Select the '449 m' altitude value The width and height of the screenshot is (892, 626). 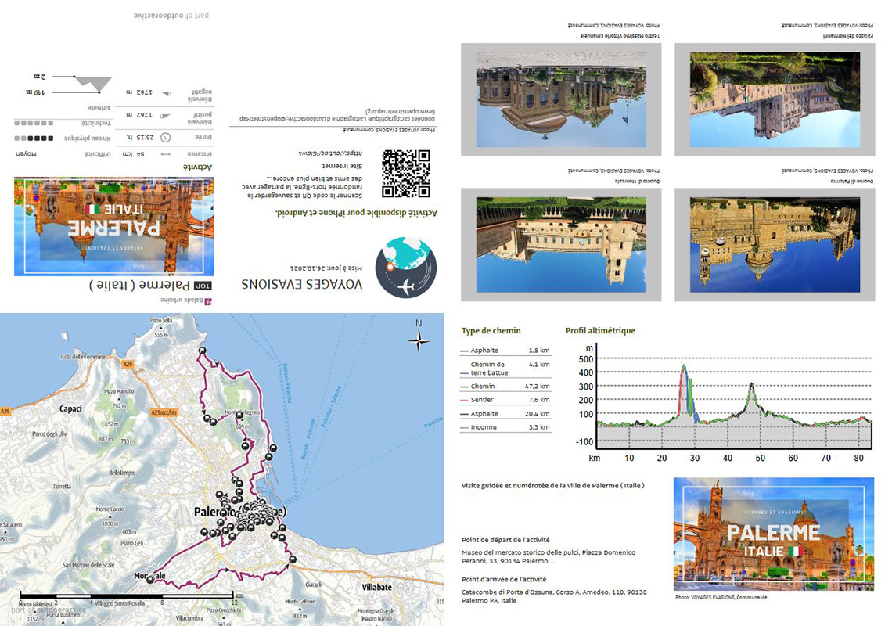pyautogui.click(x=35, y=92)
